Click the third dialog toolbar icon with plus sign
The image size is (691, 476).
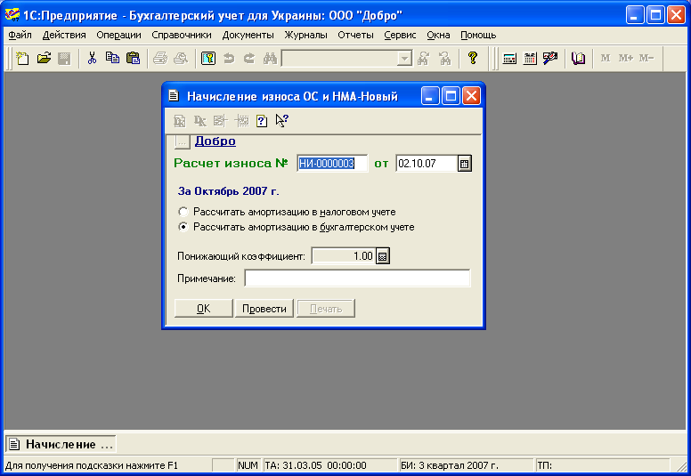click(x=220, y=121)
